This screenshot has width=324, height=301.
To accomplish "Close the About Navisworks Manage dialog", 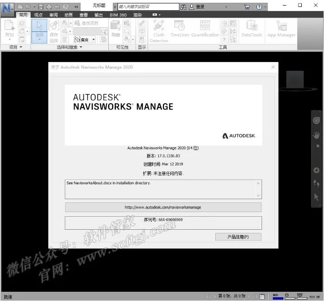I will coord(273,67).
